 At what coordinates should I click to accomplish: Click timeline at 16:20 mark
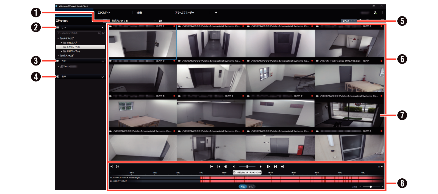[293, 173]
